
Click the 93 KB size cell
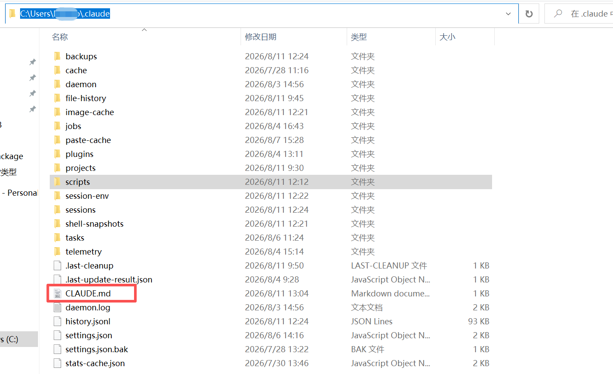479,321
